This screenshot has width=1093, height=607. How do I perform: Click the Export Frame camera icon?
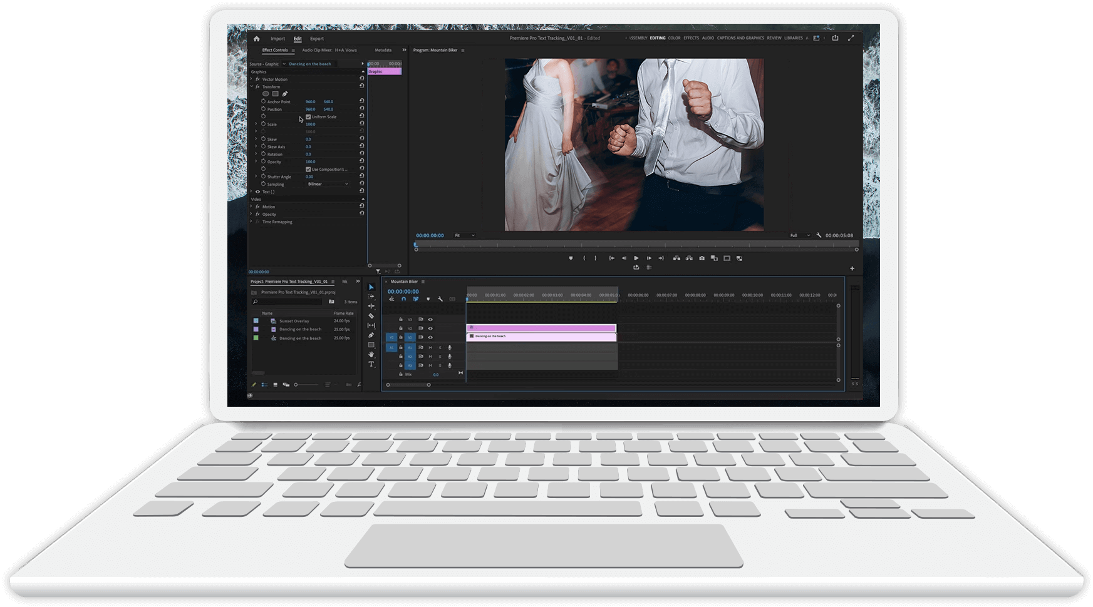click(702, 258)
